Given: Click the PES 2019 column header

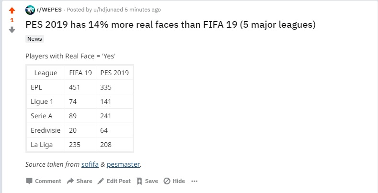Looking at the screenshot, I should [114, 73].
